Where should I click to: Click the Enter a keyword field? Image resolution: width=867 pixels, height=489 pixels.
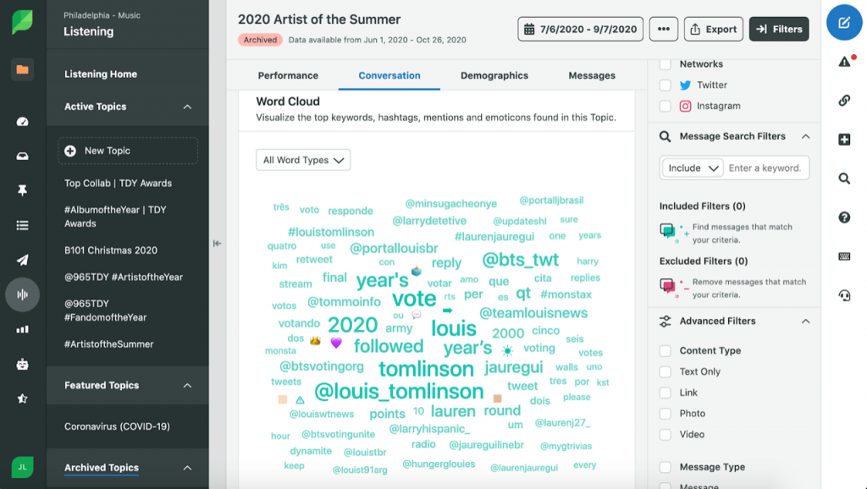click(765, 168)
